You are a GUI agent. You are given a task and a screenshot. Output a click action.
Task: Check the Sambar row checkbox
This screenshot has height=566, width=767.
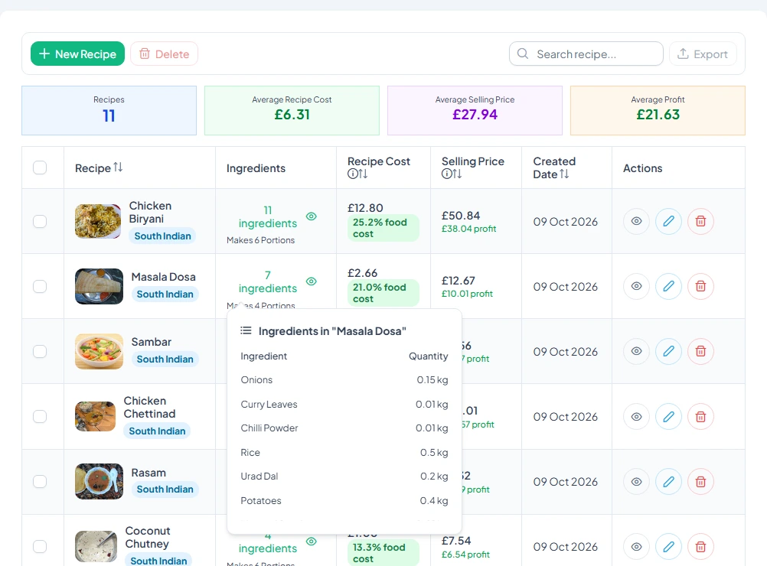(x=40, y=351)
